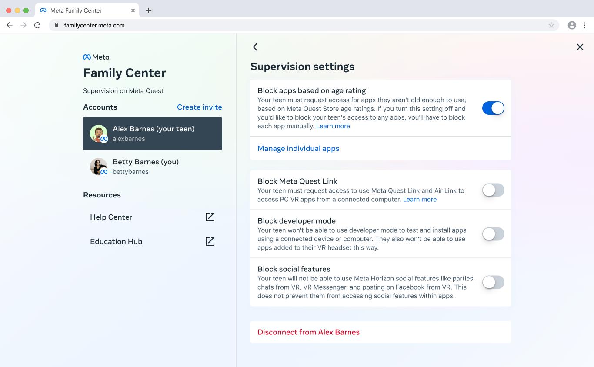
Task: Close the Supervision settings panel with X
Action: [x=580, y=47]
